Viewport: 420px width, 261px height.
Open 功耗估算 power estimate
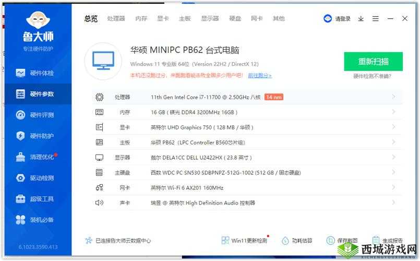(x=297, y=240)
